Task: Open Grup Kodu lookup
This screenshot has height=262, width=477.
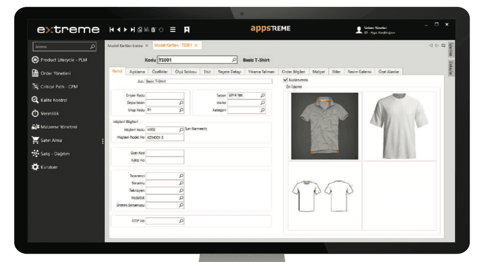Action: point(181,110)
